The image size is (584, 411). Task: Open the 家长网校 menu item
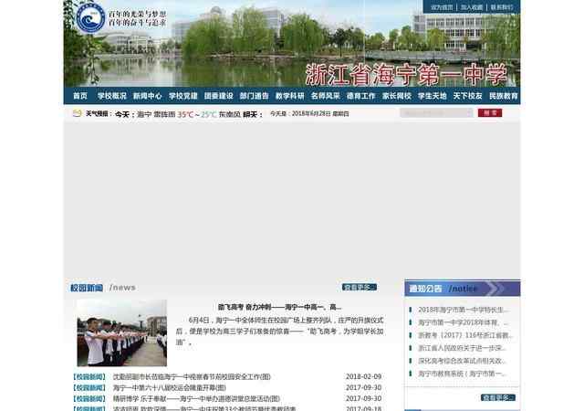tap(397, 96)
